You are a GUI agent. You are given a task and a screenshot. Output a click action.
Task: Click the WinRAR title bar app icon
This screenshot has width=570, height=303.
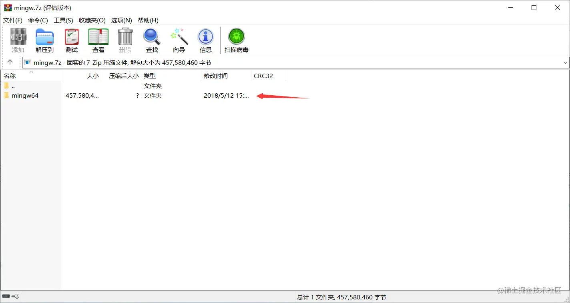pos(8,8)
